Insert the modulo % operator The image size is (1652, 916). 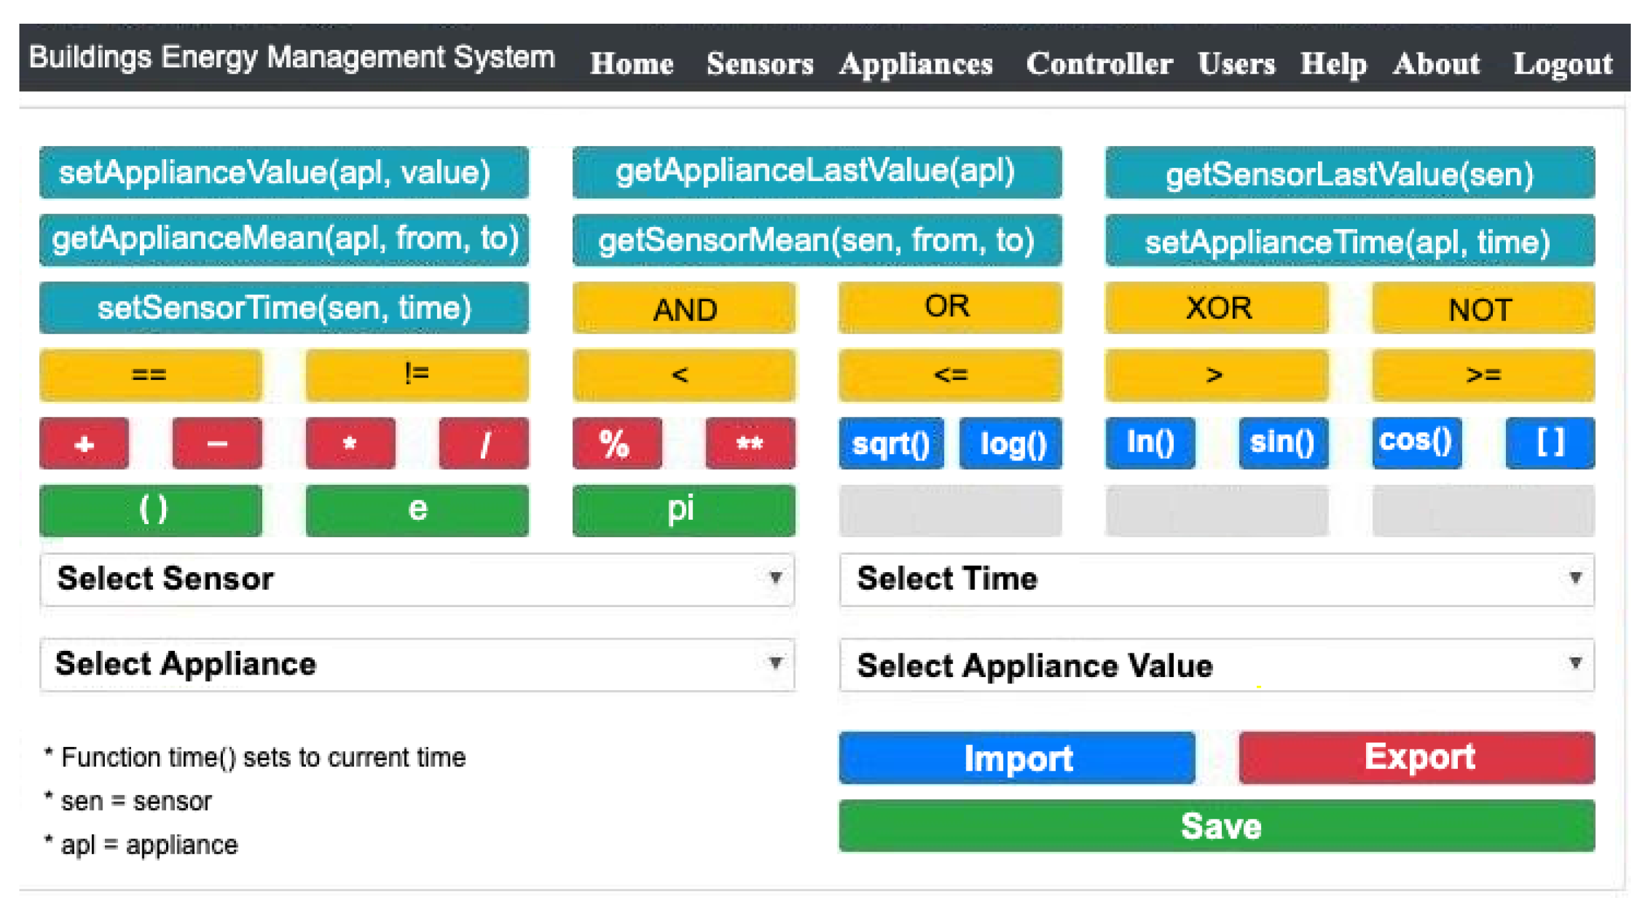(x=616, y=444)
